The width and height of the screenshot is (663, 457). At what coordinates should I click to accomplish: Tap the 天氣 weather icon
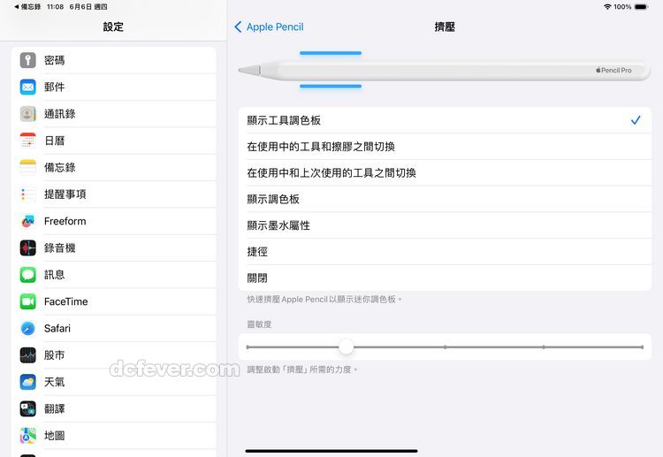[28, 382]
